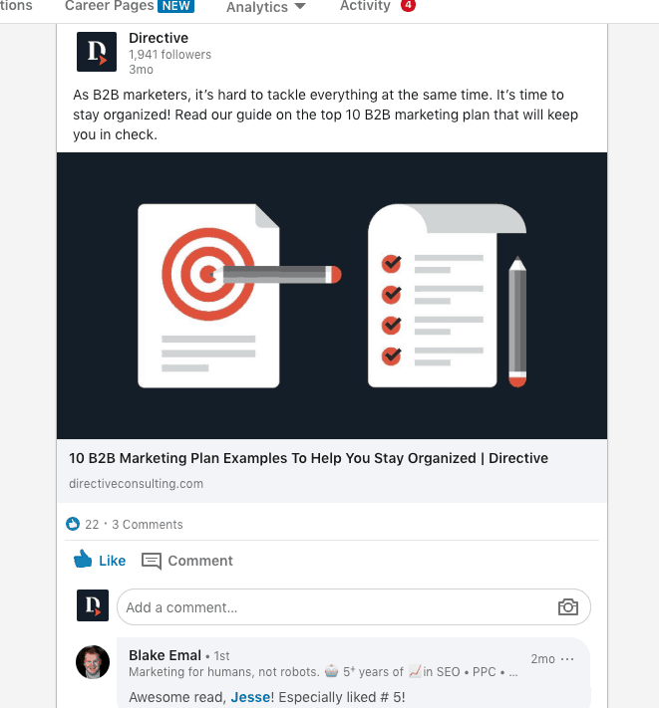Click the Comment button

(x=187, y=561)
